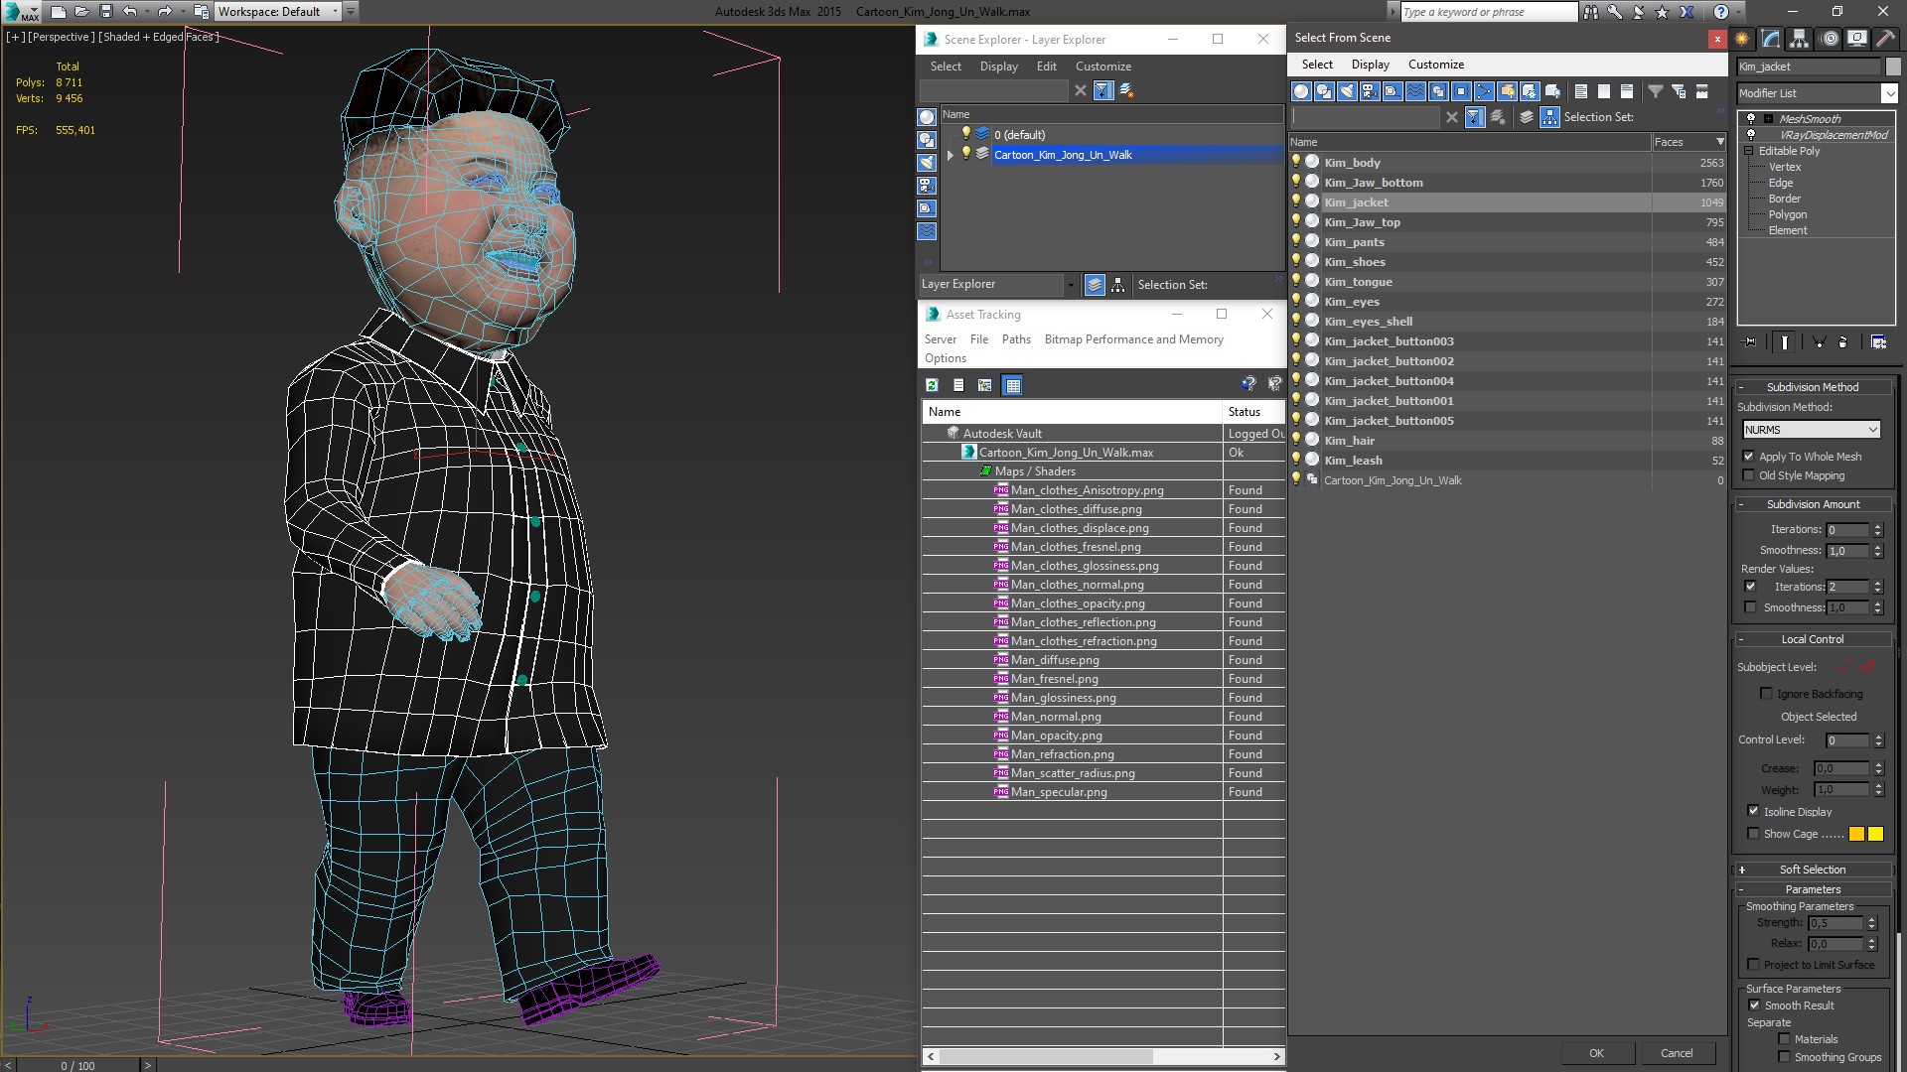This screenshot has width=1907, height=1072.
Task: Switch Asset Tracking to tree view icon
Action: coord(985,385)
